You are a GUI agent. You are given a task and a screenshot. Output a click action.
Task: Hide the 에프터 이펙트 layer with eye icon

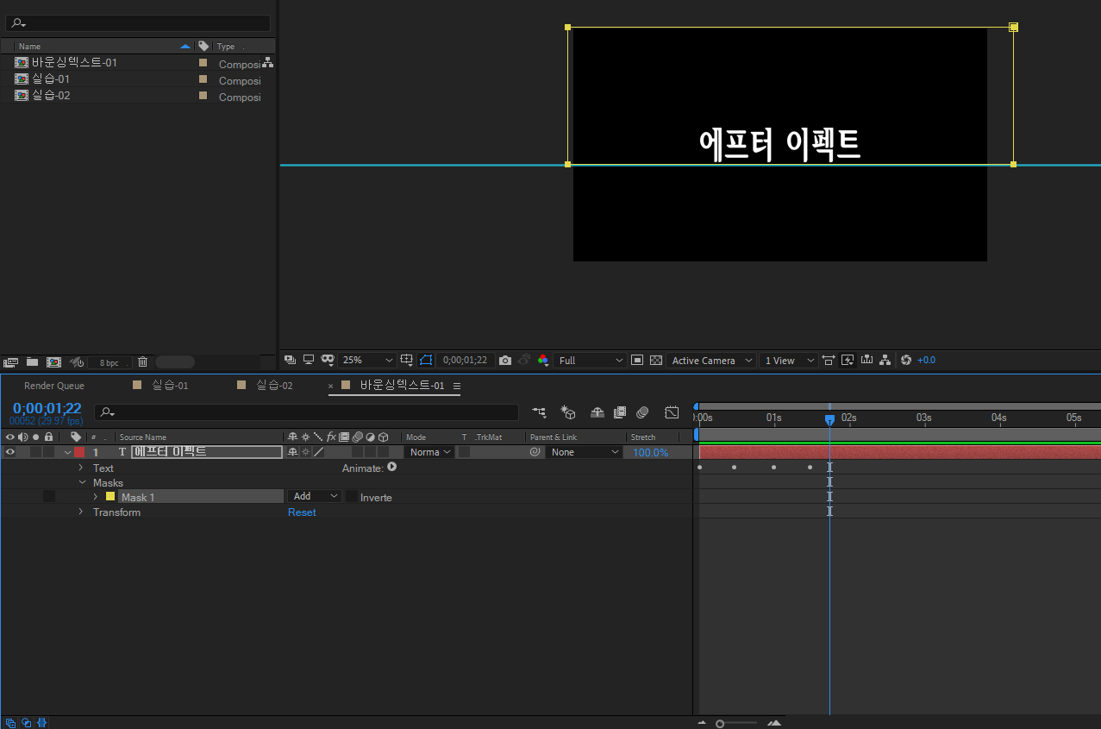tap(10, 452)
